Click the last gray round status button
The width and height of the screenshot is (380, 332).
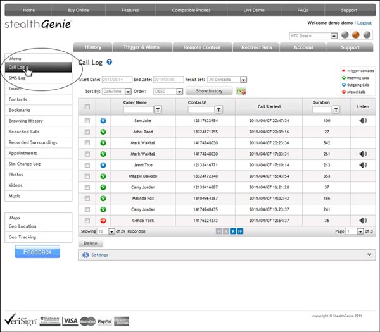pos(367,35)
